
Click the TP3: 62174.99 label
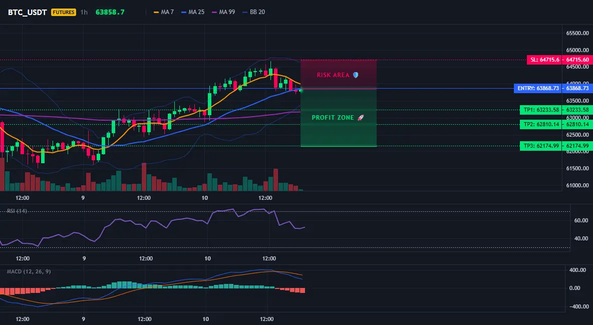coord(541,146)
